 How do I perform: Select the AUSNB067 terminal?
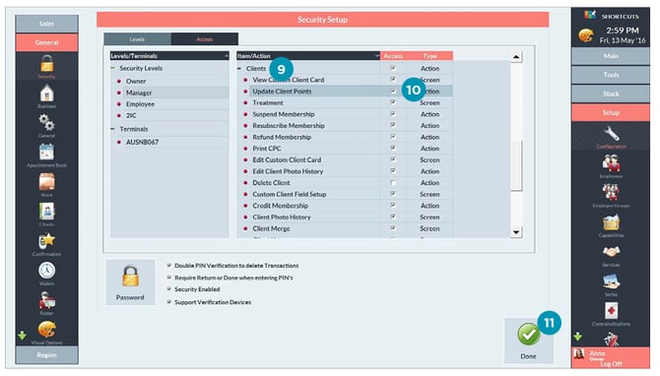tap(142, 142)
